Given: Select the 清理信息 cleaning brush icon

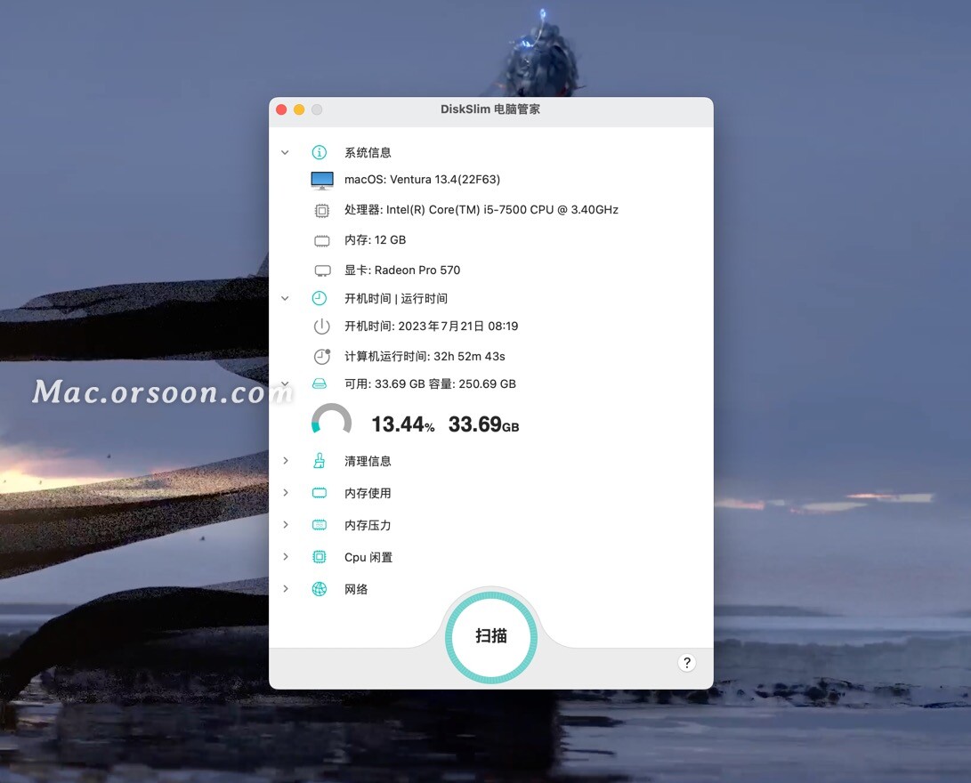Looking at the screenshot, I should click(321, 460).
